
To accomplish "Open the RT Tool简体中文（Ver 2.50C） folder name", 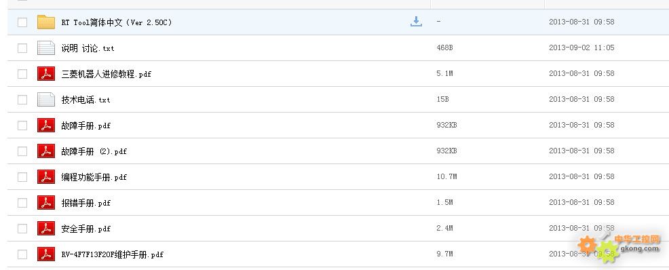I will pyautogui.click(x=117, y=22).
